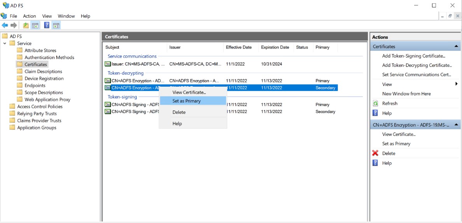Screen dimensions: 462x223
Task: Click the Endpoints folder icon
Action: click(19, 85)
